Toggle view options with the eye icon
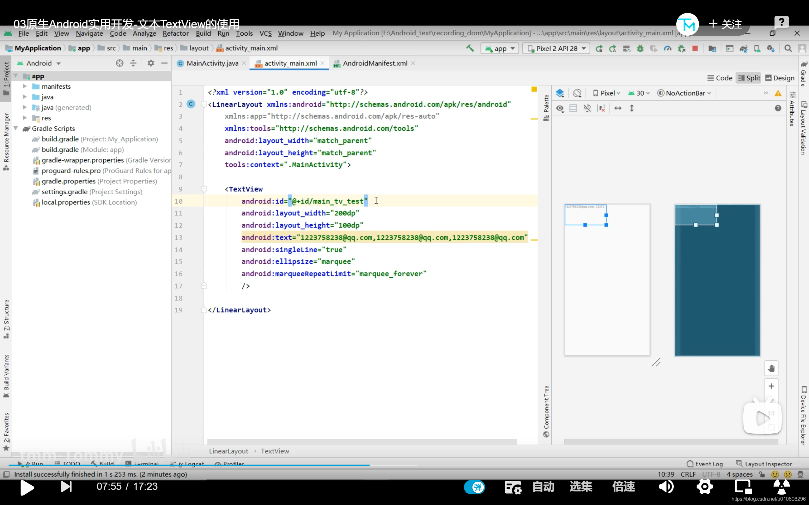The width and height of the screenshot is (809, 505). 560,108
